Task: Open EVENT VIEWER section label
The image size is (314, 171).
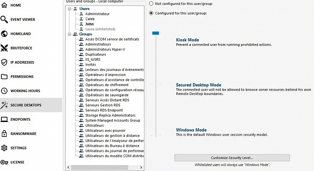Action: point(22,19)
